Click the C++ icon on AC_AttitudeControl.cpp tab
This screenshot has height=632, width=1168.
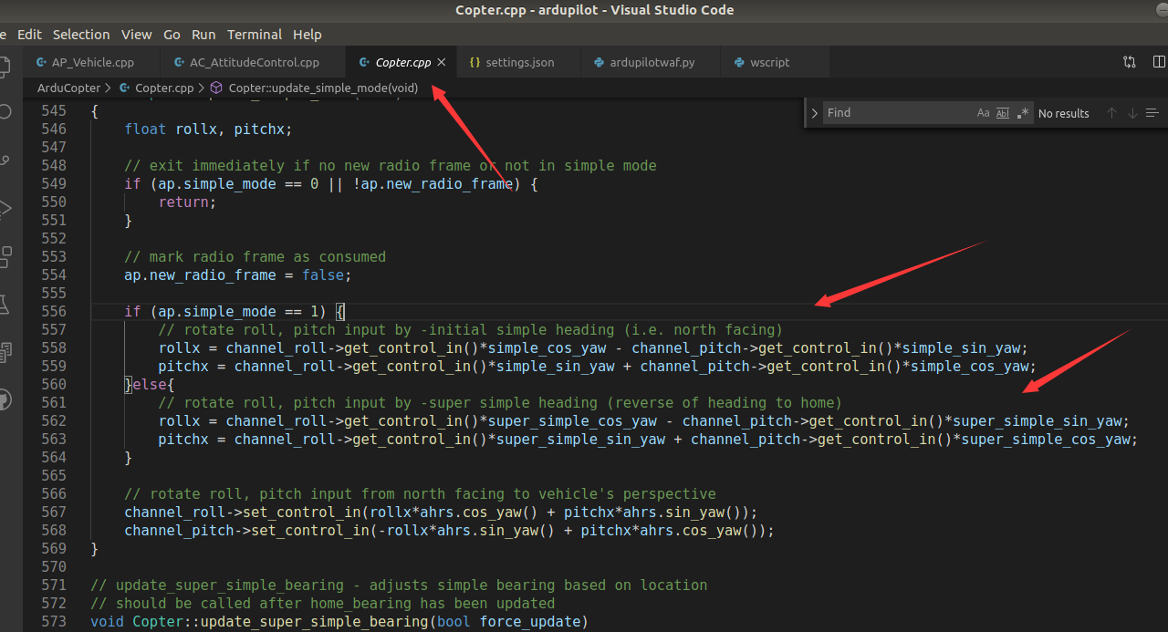(179, 62)
